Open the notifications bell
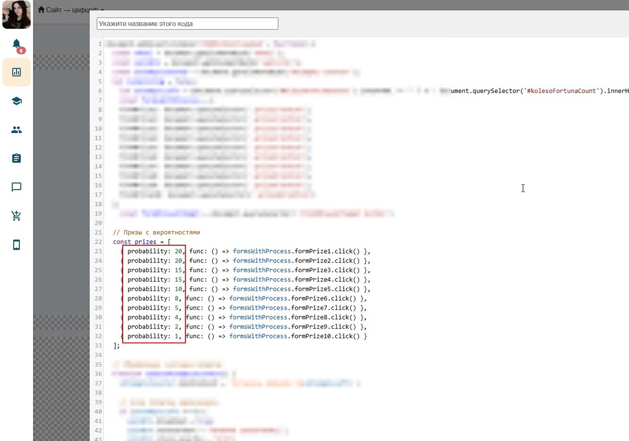This screenshot has width=629, height=441. [16, 44]
